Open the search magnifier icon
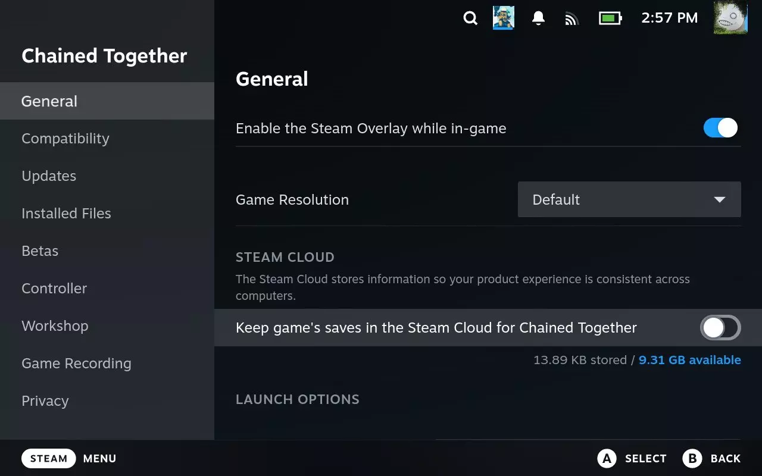 click(x=470, y=18)
